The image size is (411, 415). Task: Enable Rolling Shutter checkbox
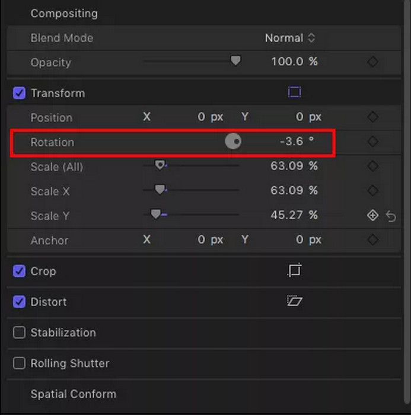coord(20,363)
